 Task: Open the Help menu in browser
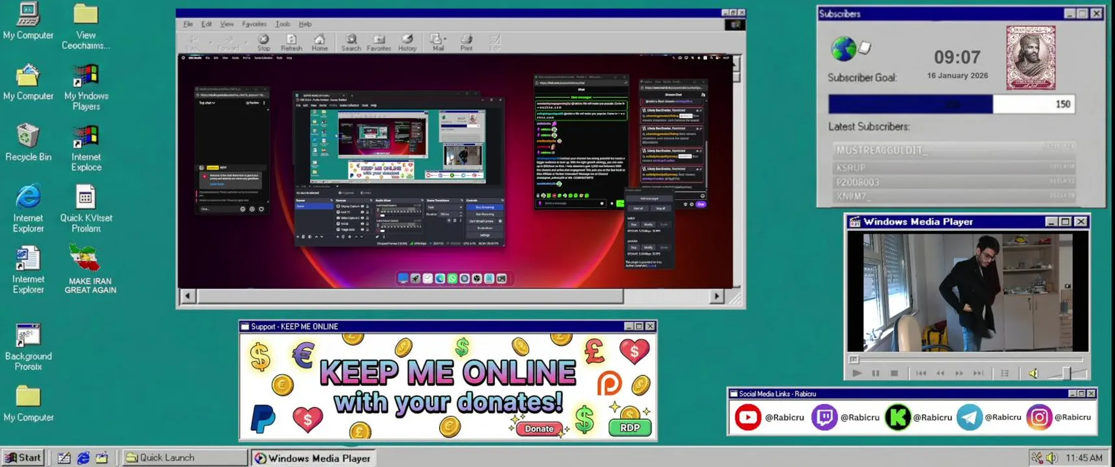tap(305, 24)
